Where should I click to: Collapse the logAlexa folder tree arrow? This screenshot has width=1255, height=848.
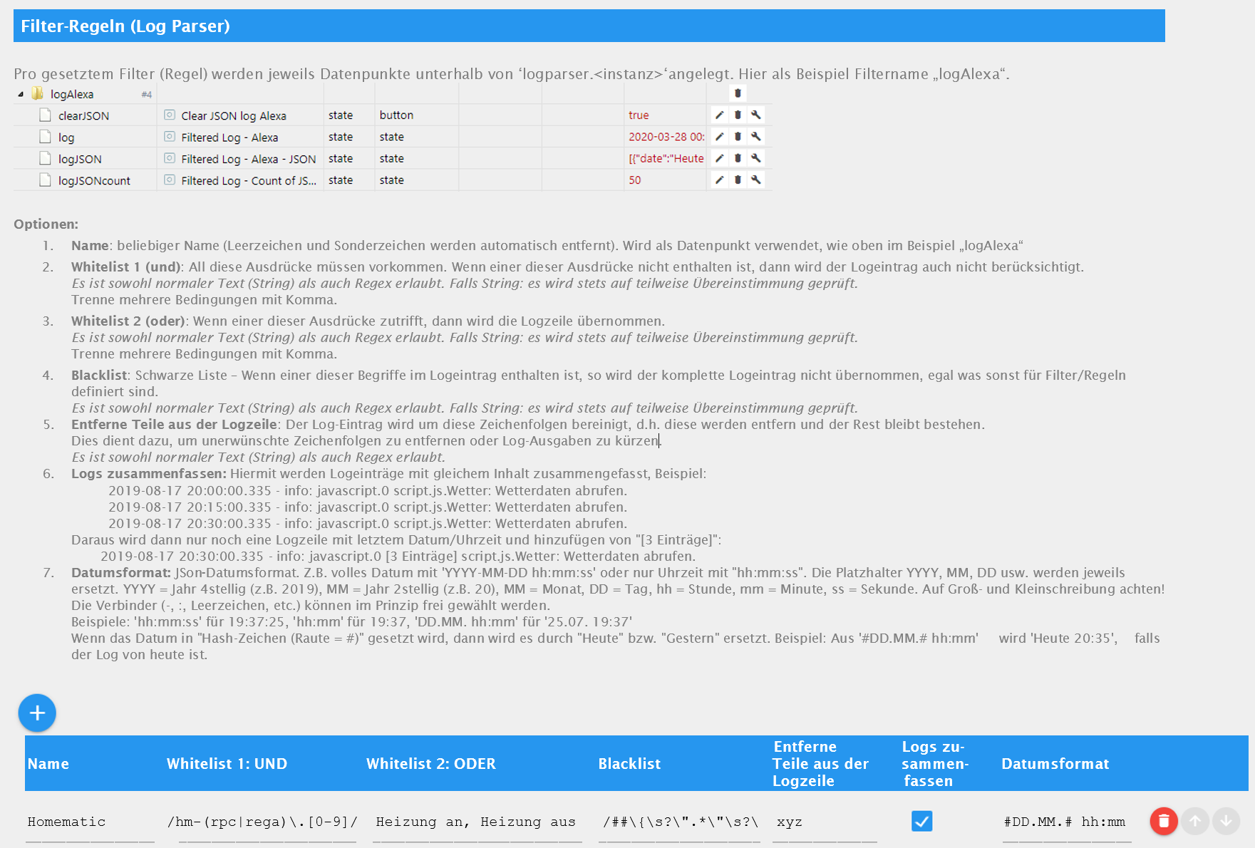21,94
